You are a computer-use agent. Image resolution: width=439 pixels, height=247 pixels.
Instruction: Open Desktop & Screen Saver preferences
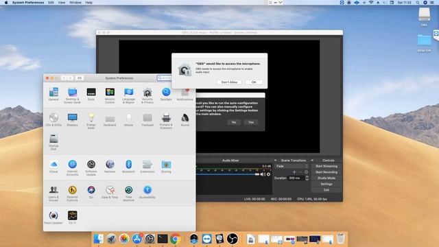(x=72, y=96)
